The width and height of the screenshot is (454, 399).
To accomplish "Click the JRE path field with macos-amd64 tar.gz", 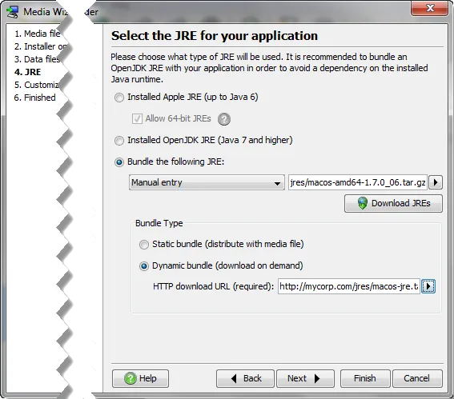I will click(x=358, y=182).
